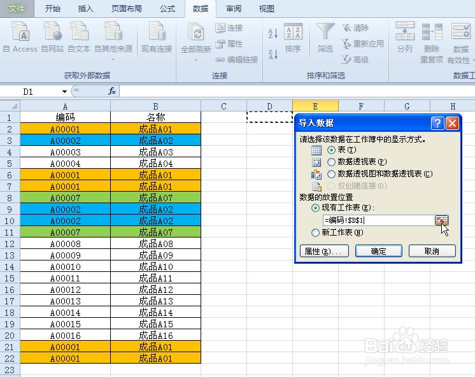Open the 现有连接 existing connections button
This screenshot has width=475, height=377.
tap(157, 36)
